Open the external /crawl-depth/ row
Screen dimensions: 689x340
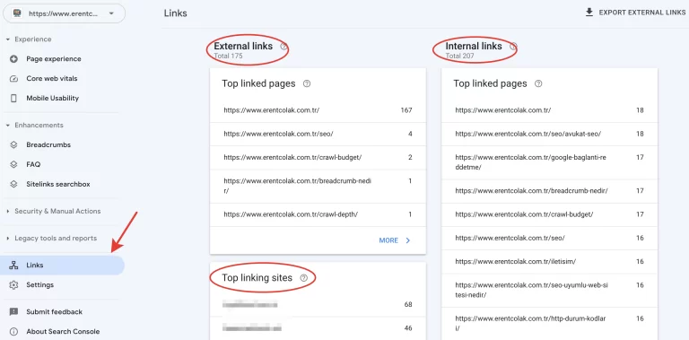318,214
